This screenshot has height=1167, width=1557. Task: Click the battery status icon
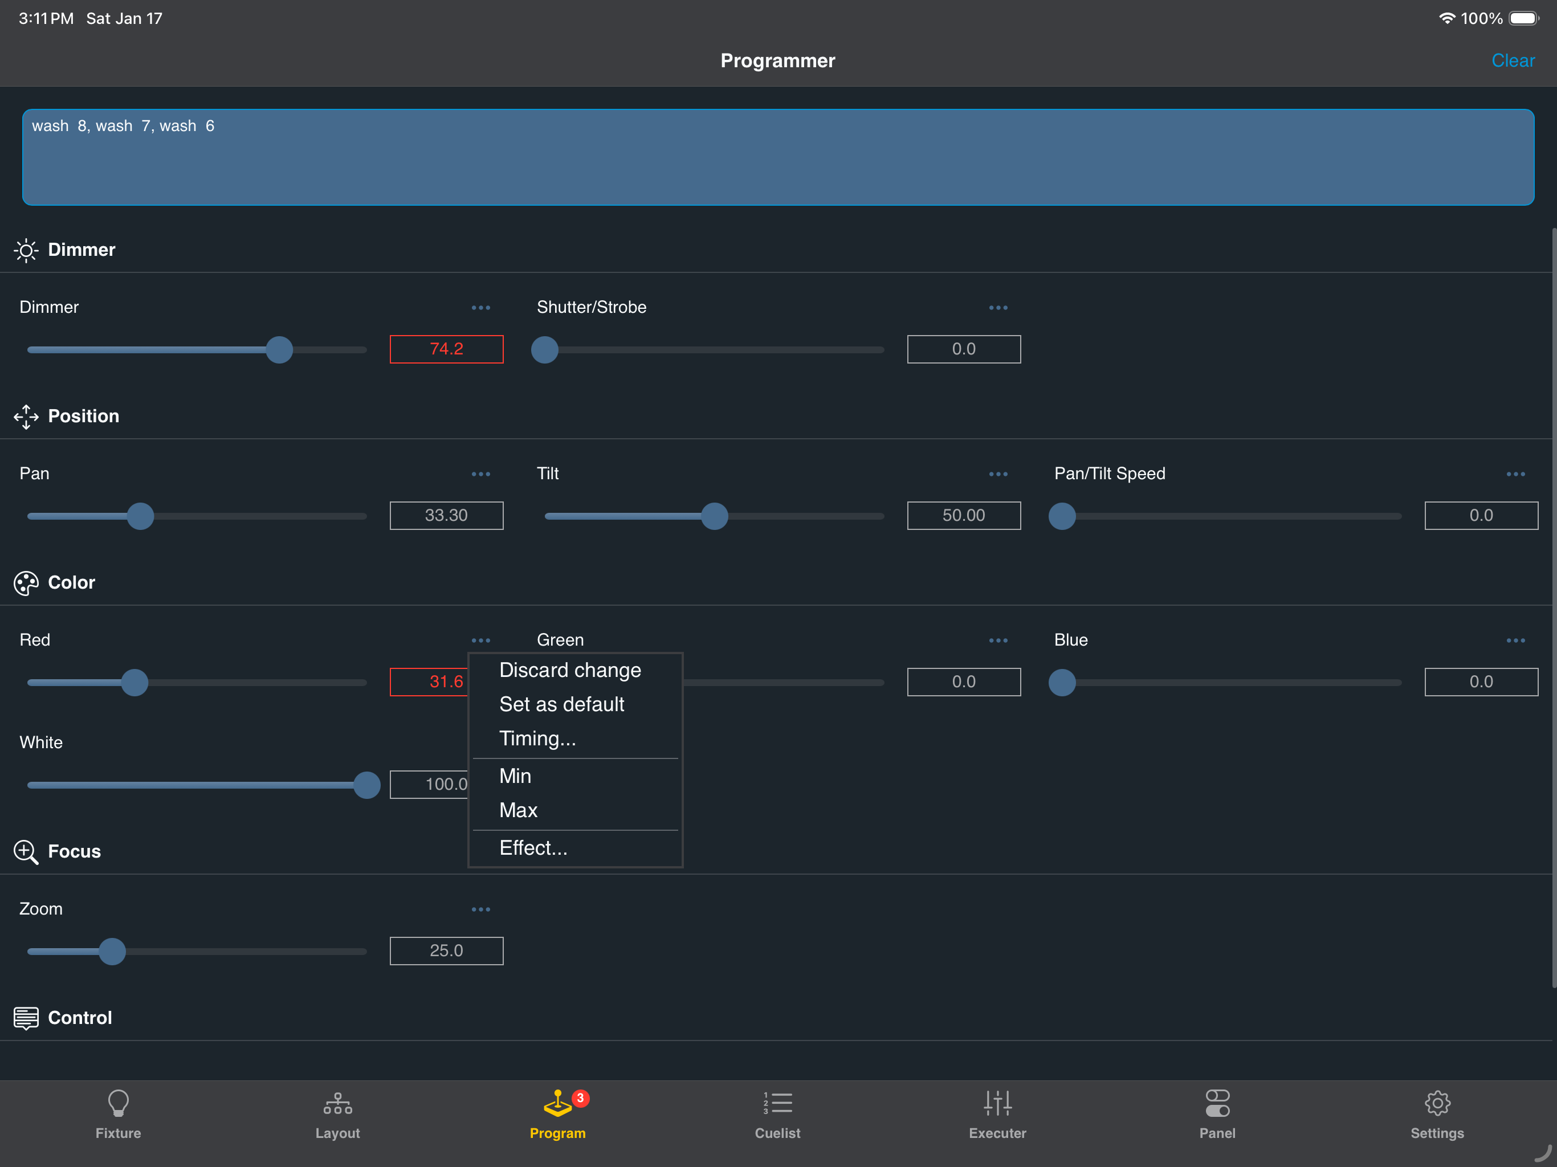(x=1524, y=18)
